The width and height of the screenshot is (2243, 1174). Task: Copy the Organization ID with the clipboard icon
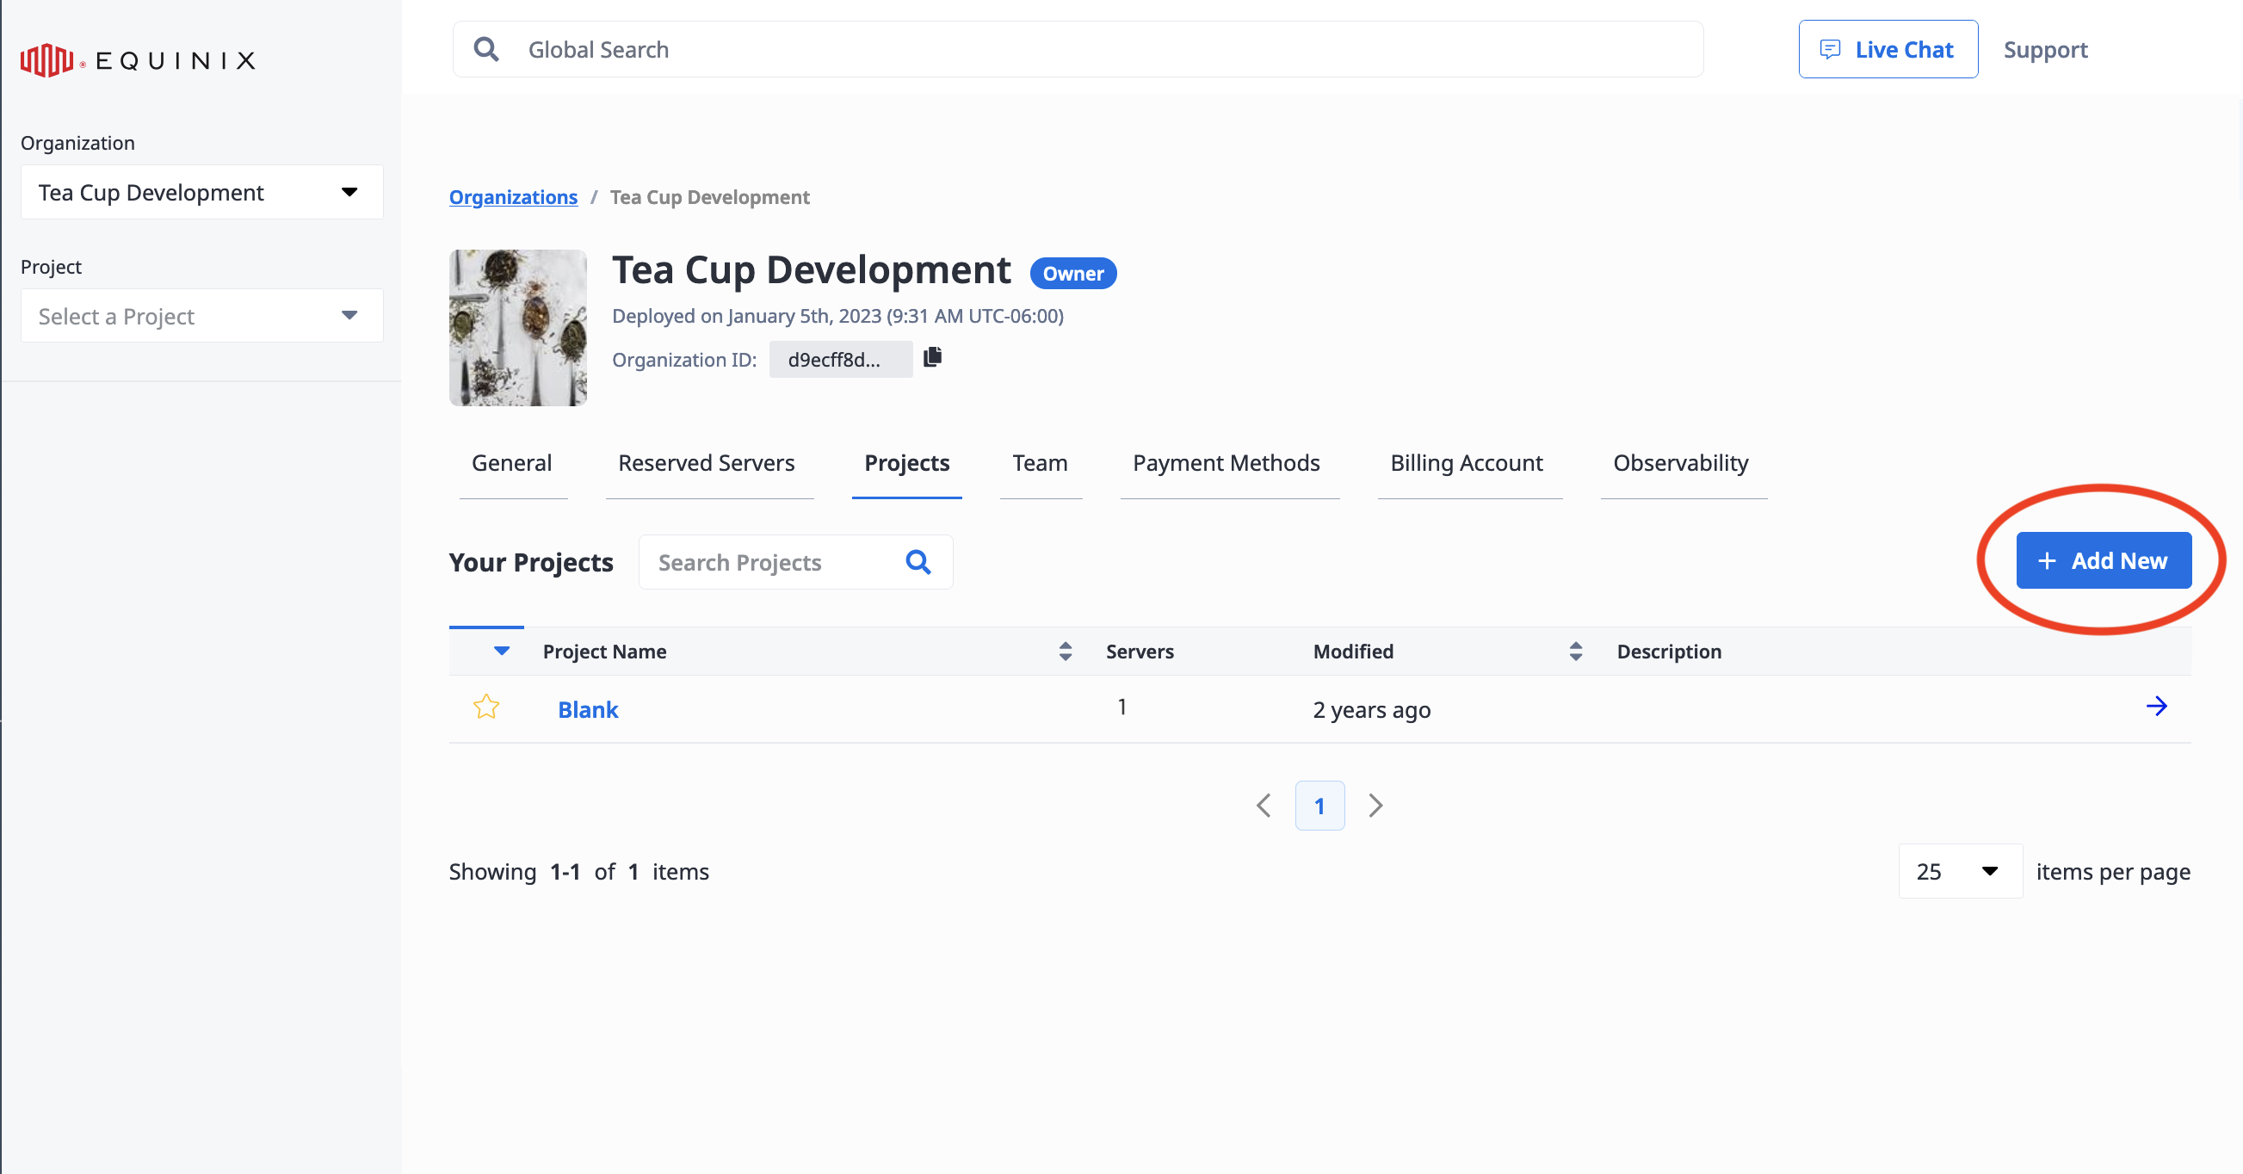932,357
